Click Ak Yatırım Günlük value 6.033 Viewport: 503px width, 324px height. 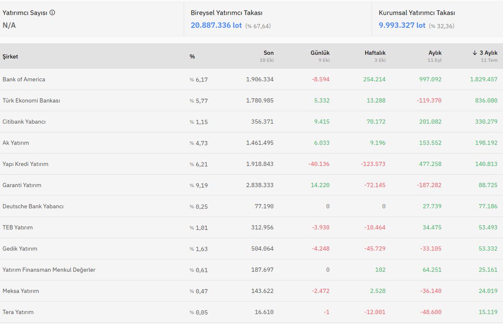tap(322, 143)
